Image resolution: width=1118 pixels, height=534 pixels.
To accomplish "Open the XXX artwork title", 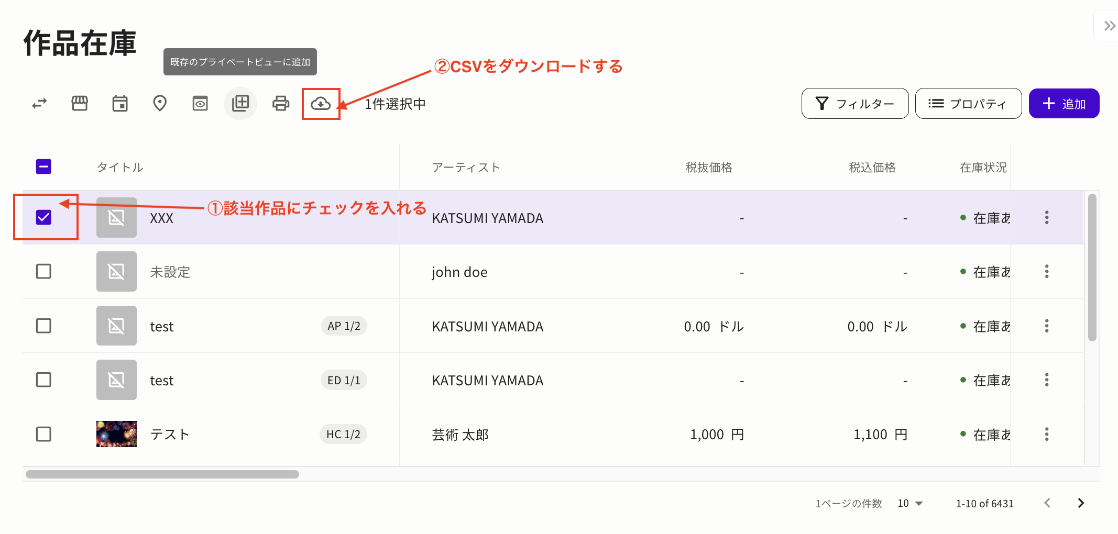I will (x=161, y=218).
